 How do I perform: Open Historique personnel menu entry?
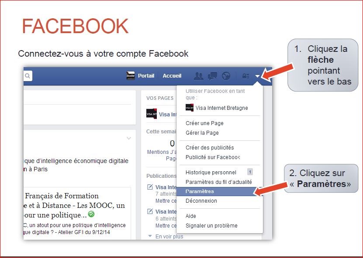[211, 172]
